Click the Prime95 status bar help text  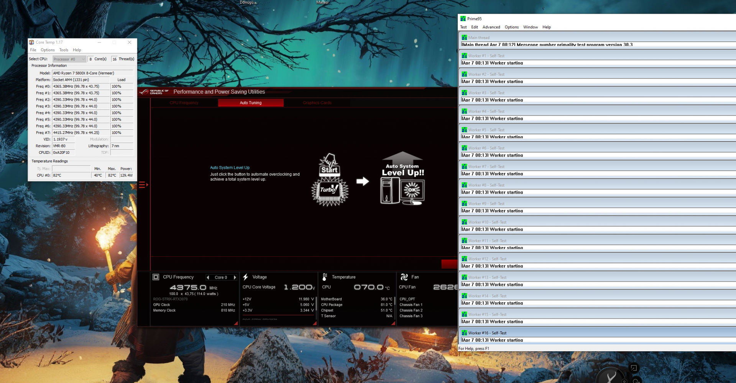click(474, 349)
